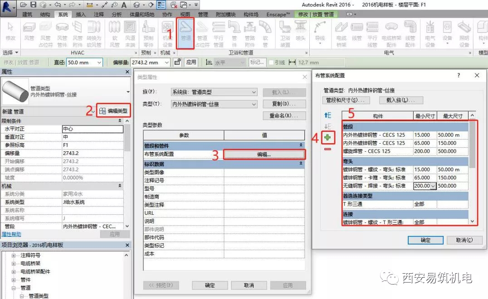Click the 编辑类型 edit type button
Viewport: 488px width, 299px height.
pos(113,111)
